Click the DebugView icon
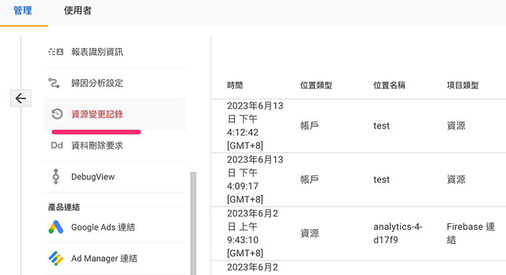Screen dimensions: 506x275 [x=56, y=177]
